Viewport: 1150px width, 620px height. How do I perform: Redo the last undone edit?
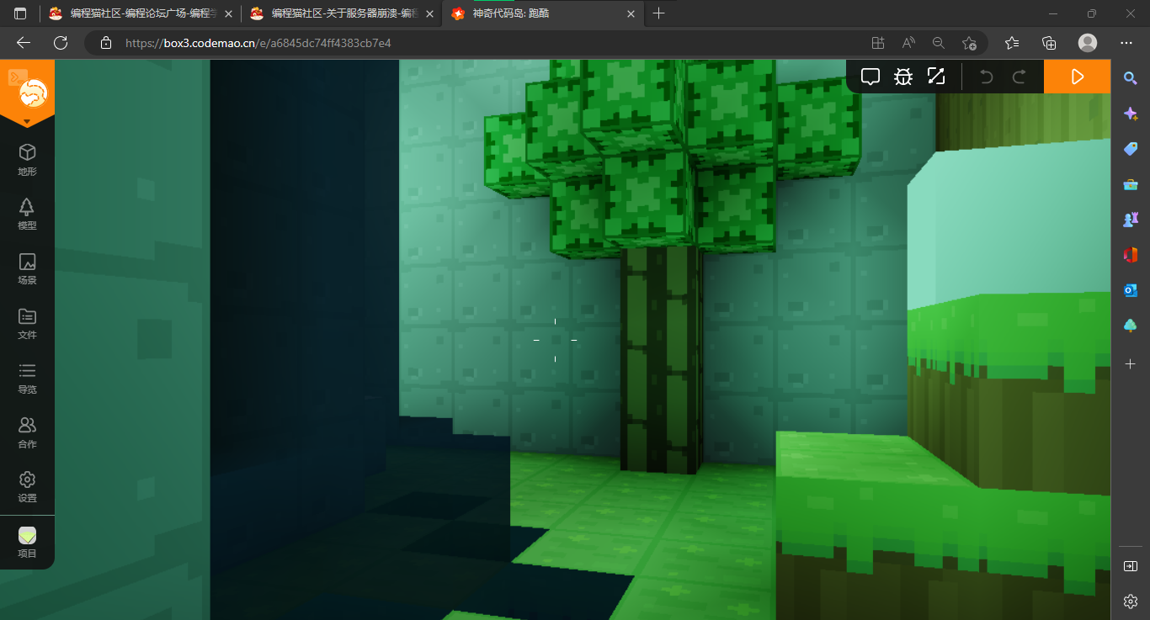pos(1019,77)
